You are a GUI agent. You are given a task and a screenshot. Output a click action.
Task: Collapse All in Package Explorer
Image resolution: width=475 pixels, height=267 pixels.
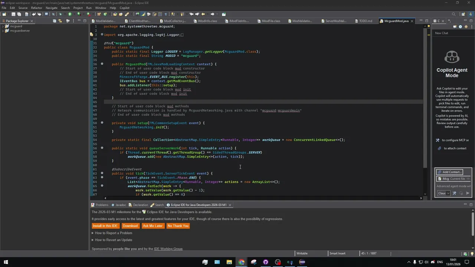55,21
